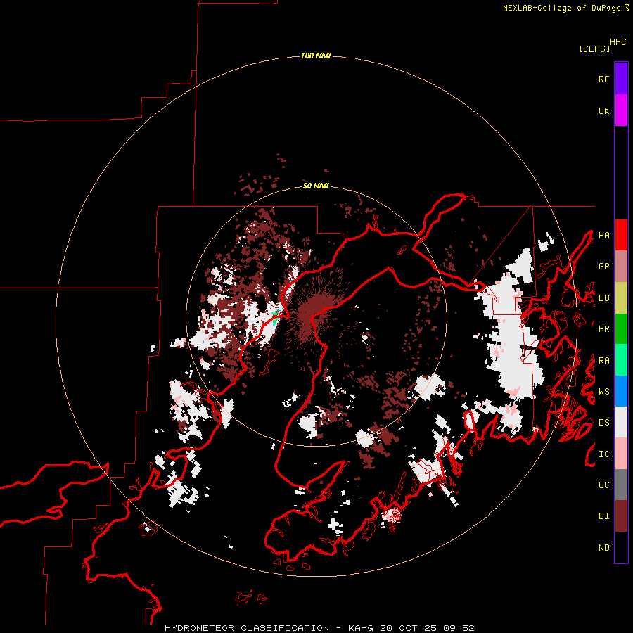Image resolution: width=633 pixels, height=633 pixels.
Task: Click the HR legend label
Action: (x=603, y=329)
